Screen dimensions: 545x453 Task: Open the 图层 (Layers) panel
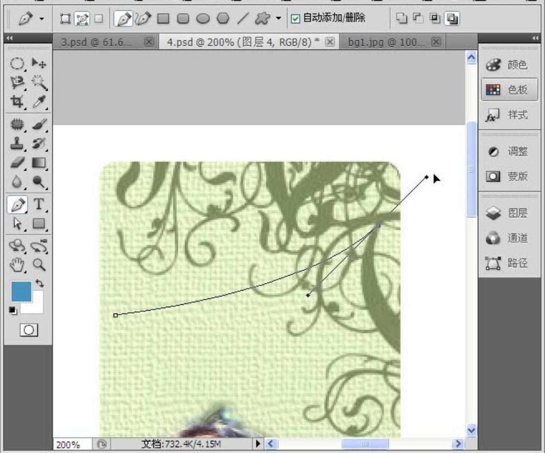tap(509, 213)
